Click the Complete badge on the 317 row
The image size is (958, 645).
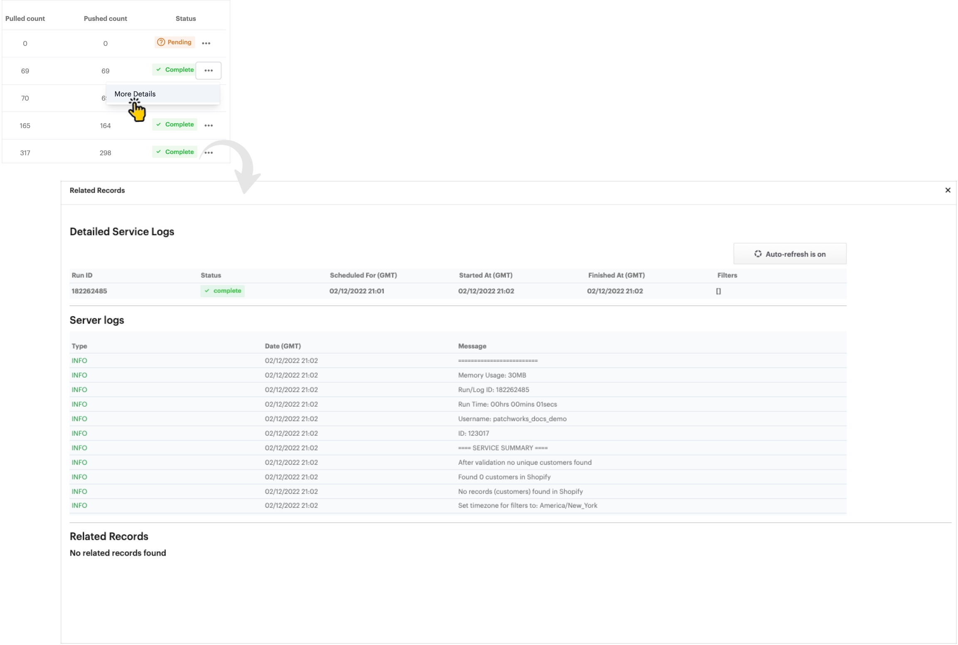[x=175, y=152]
